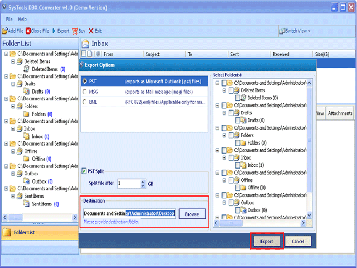The width and height of the screenshot is (357, 268).
Task: Select the PST export radio button
Action: click(85, 82)
